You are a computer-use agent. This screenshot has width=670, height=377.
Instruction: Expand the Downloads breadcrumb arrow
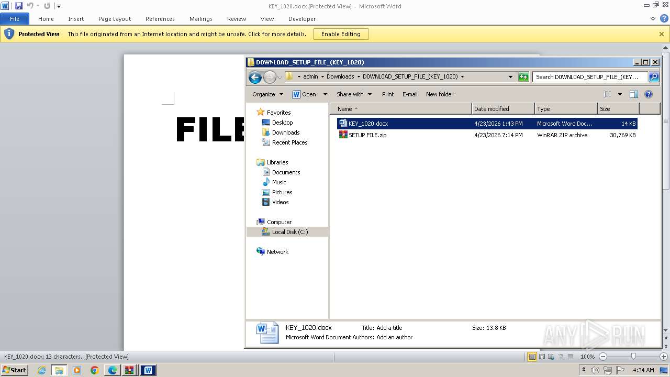click(x=359, y=76)
